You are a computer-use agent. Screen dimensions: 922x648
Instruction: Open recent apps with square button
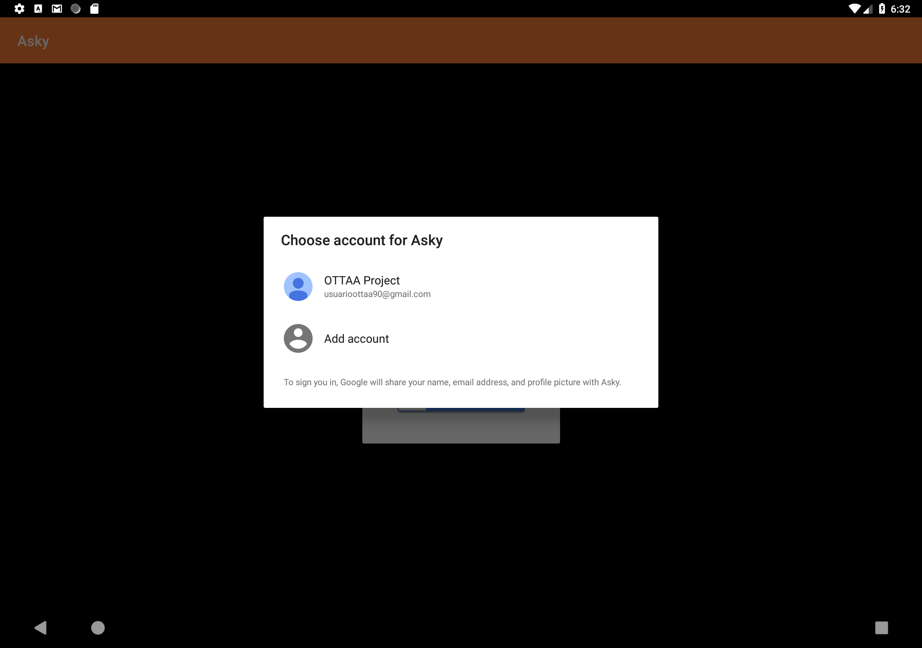click(881, 627)
